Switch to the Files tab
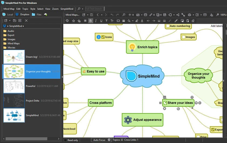 click(37, 15)
